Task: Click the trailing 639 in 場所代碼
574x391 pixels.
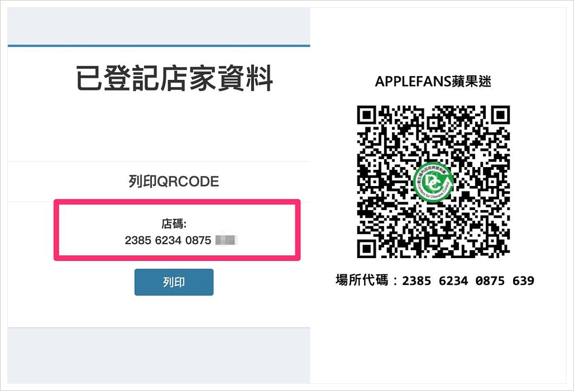Action: pos(523,281)
